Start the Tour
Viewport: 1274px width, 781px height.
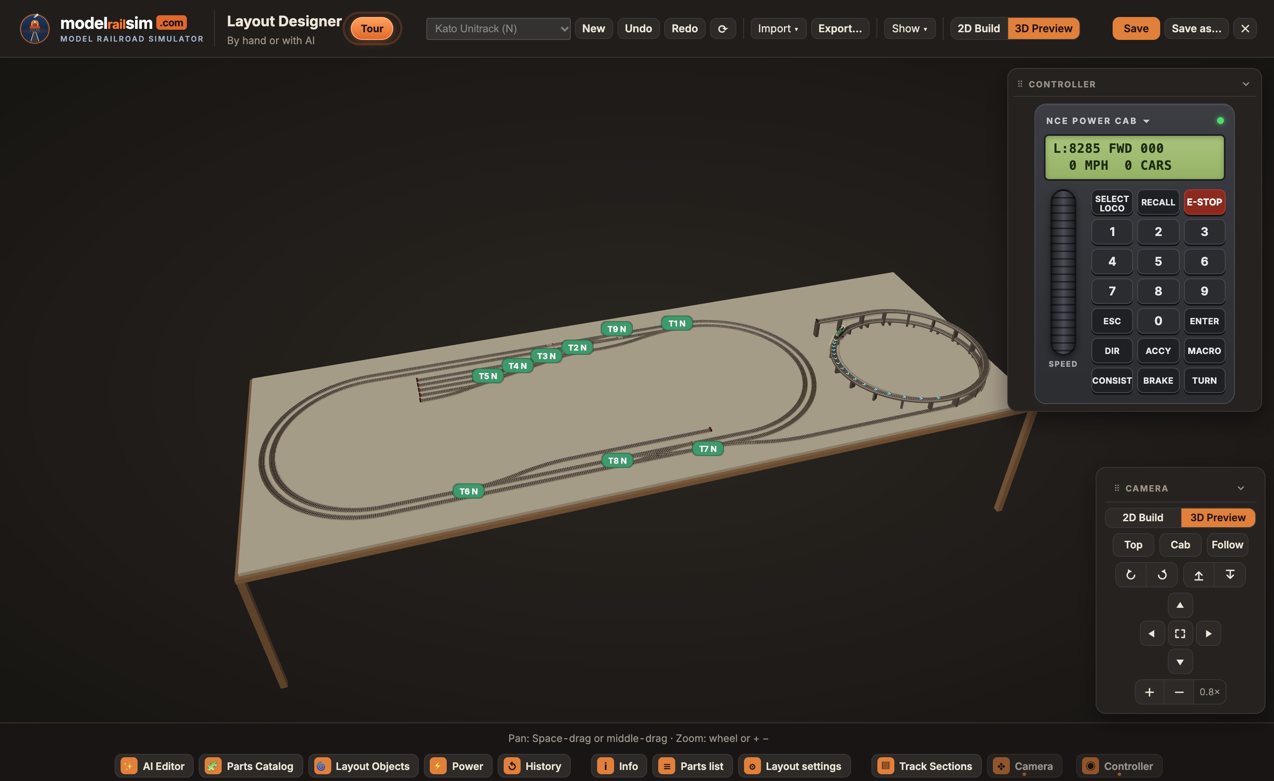372,28
